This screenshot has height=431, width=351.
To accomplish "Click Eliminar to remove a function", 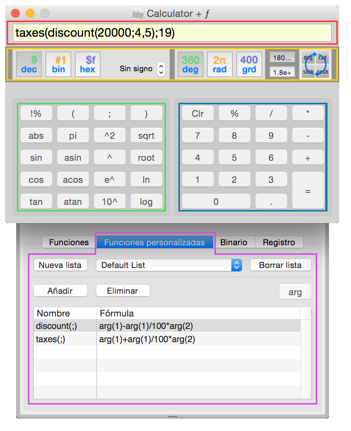I will 123,290.
